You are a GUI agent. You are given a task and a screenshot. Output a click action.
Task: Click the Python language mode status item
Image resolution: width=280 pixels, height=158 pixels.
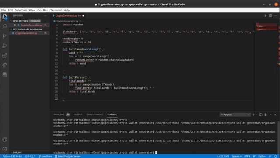coord(262,156)
